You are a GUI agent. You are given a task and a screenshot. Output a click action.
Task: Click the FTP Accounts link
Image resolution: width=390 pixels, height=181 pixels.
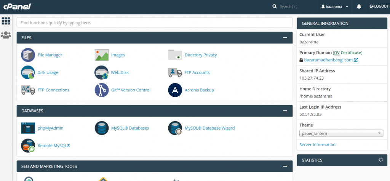[x=197, y=73]
